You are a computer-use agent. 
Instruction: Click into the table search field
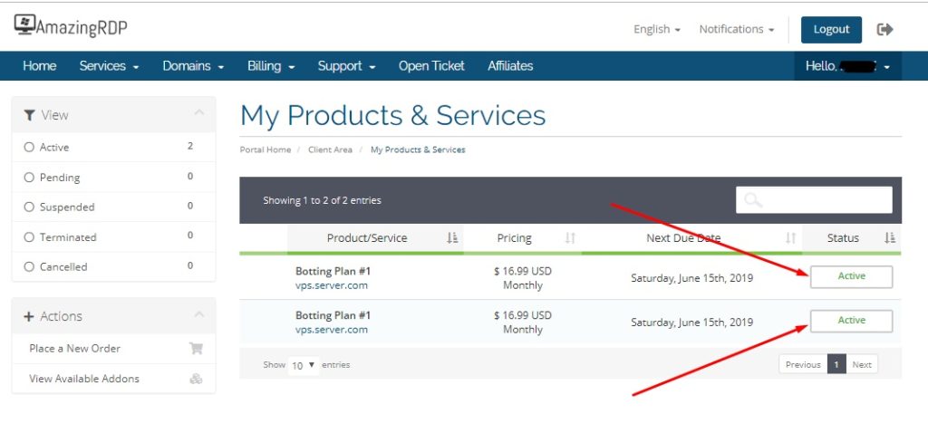(814, 200)
